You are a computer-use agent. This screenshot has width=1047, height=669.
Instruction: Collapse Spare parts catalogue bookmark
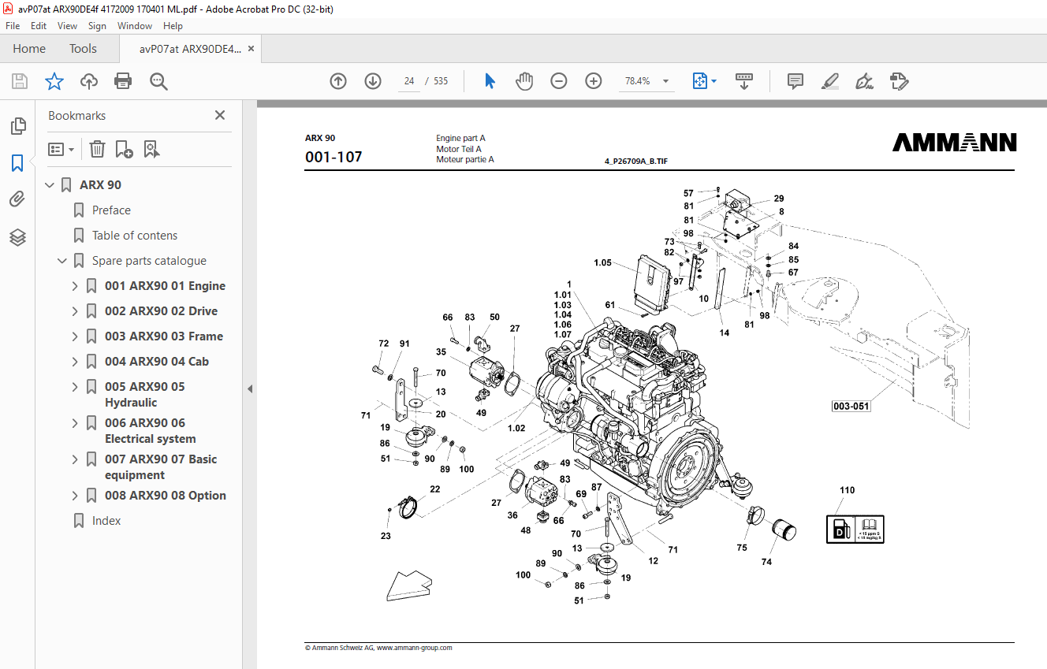coord(62,261)
